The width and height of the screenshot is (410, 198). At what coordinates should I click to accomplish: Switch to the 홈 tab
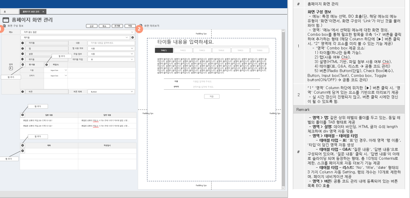tap(5, 12)
